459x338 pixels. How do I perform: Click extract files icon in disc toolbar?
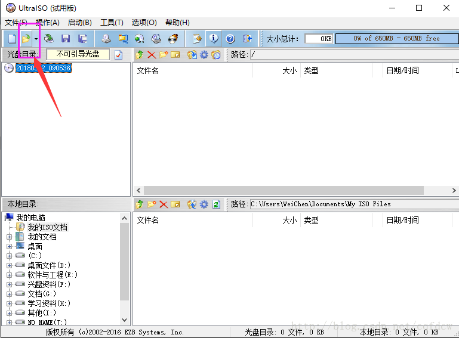[192, 55]
